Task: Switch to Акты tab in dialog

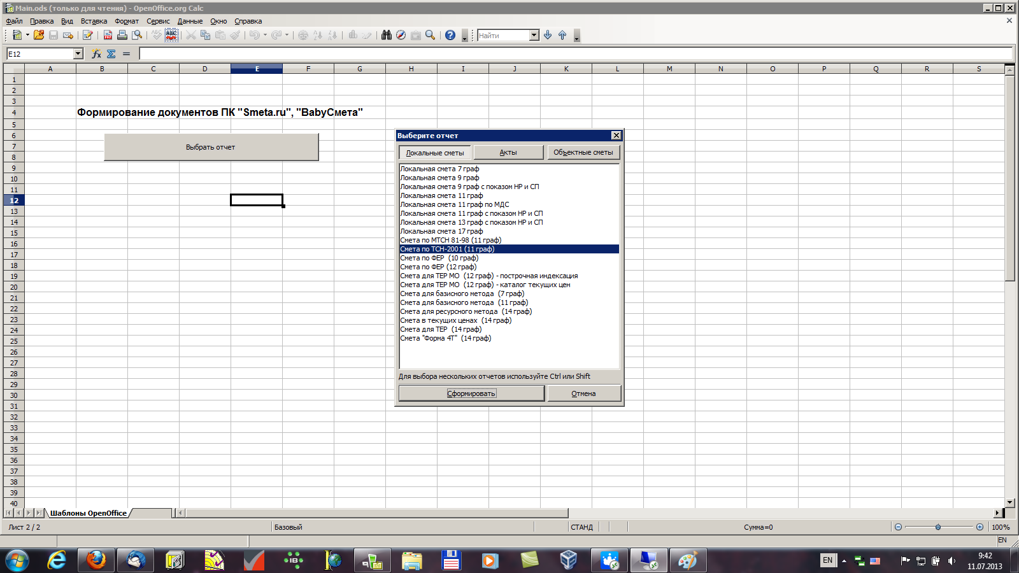Action: tap(508, 153)
